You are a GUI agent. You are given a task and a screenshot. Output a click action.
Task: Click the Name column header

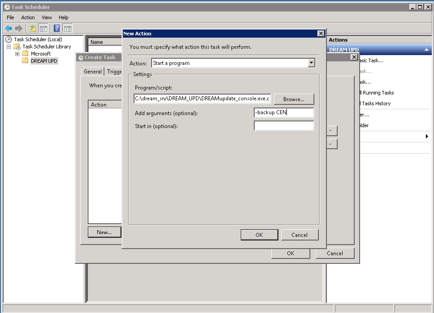click(105, 42)
